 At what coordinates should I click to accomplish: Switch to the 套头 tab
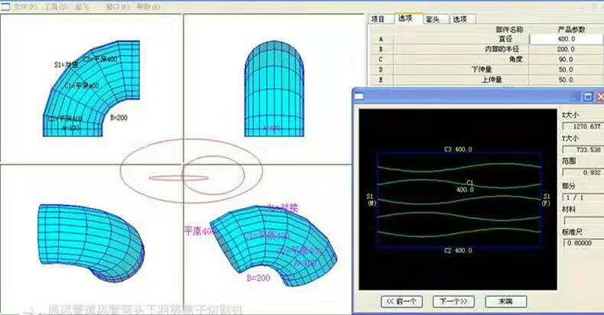tap(432, 19)
